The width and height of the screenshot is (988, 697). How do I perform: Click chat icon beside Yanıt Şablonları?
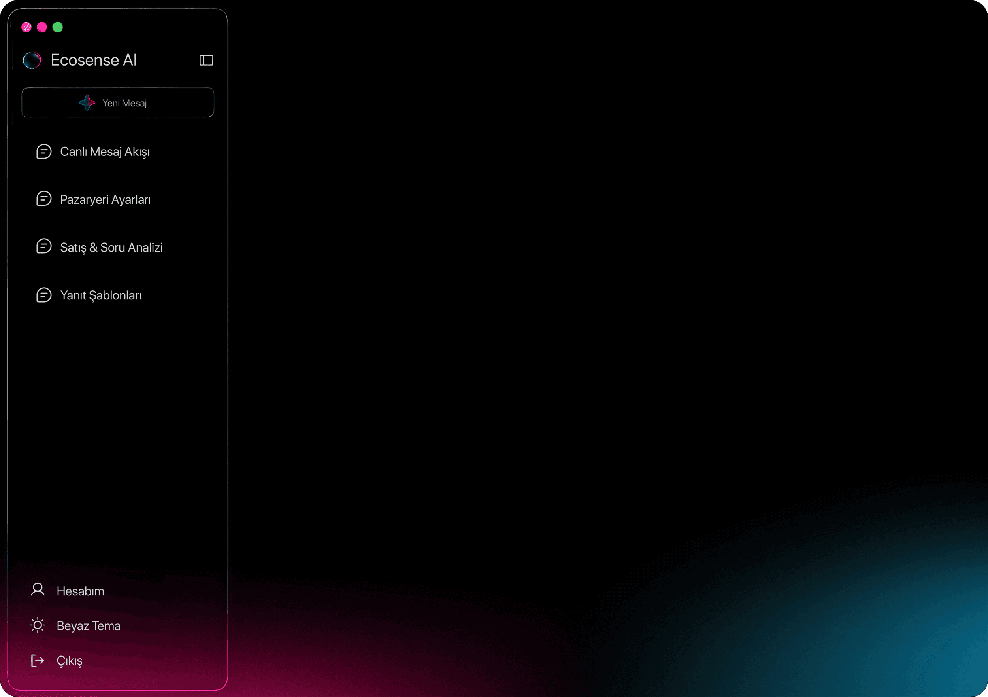pyautogui.click(x=43, y=295)
